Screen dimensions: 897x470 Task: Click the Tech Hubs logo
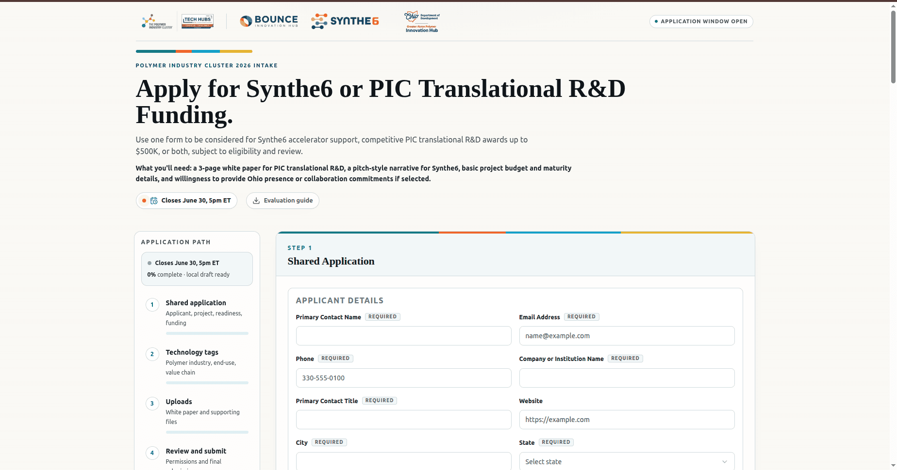click(198, 21)
